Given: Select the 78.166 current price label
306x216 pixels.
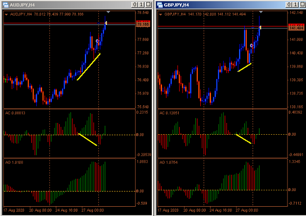Looking at the screenshot, I should coord(143,24).
